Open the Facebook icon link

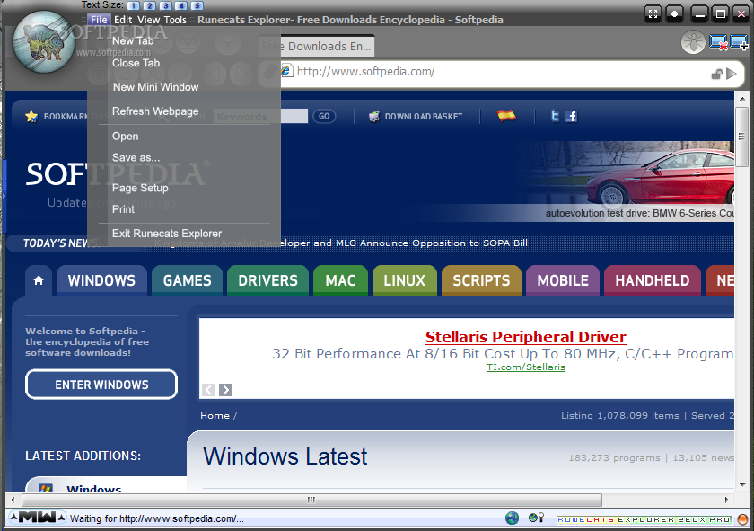coord(571,116)
